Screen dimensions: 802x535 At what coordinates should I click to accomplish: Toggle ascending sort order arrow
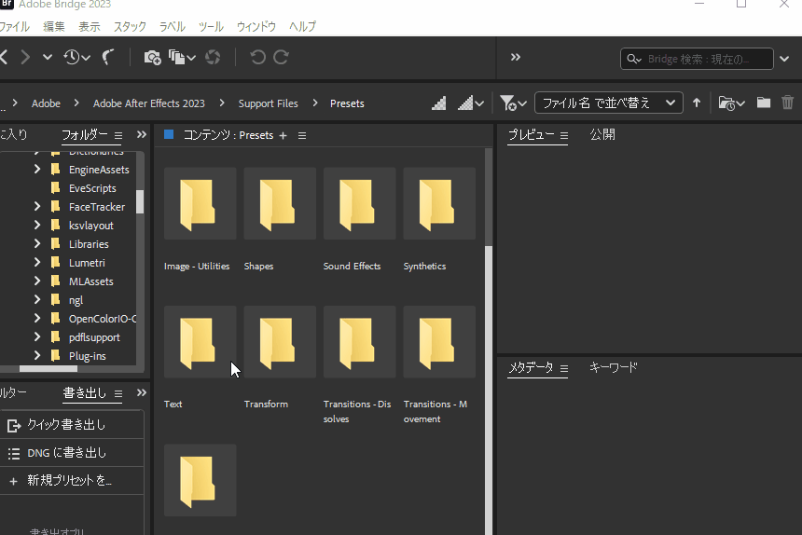tap(697, 103)
